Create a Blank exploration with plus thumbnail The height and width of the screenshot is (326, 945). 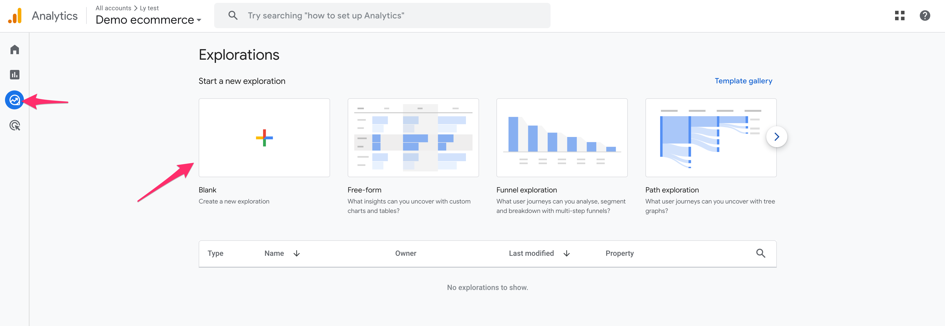pos(264,138)
